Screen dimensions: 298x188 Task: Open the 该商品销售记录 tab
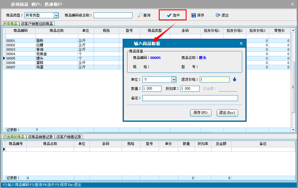click(40, 137)
